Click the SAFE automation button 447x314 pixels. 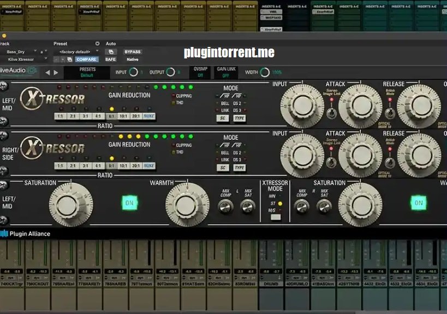pyautogui.click(x=111, y=60)
